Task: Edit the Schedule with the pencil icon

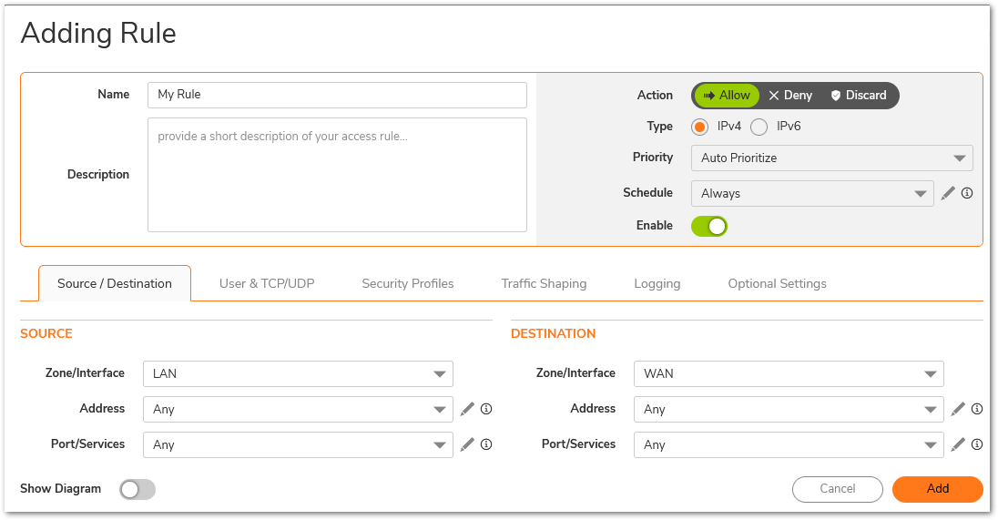Action: [x=948, y=193]
